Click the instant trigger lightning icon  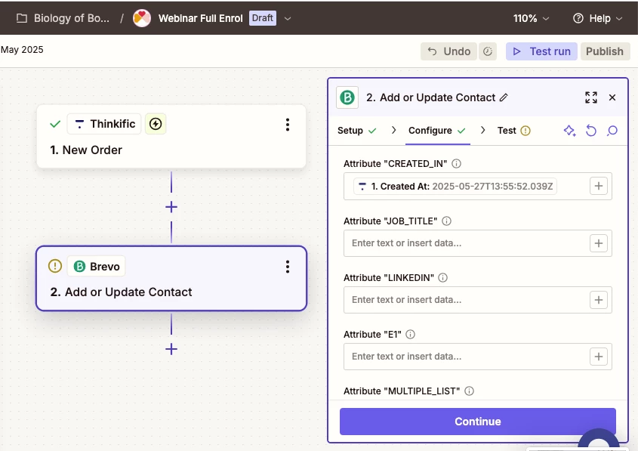tap(156, 124)
